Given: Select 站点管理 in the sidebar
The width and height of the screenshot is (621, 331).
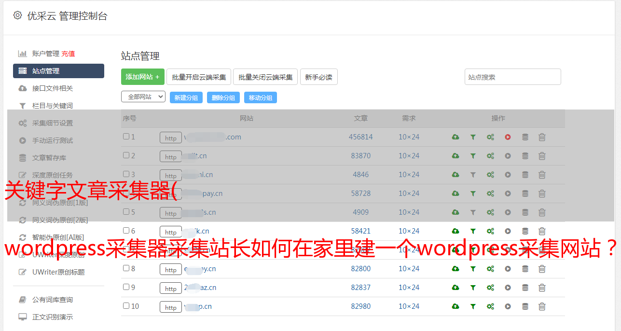Looking at the screenshot, I should tap(58, 71).
